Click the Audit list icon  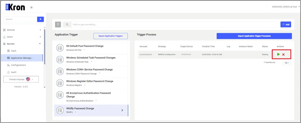click(9, 72)
